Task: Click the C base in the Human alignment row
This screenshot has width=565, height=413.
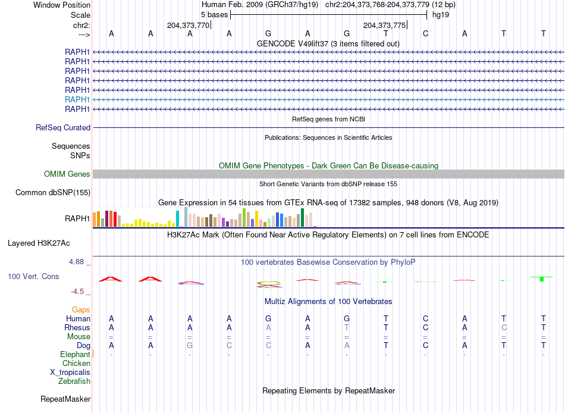Action: click(x=426, y=318)
